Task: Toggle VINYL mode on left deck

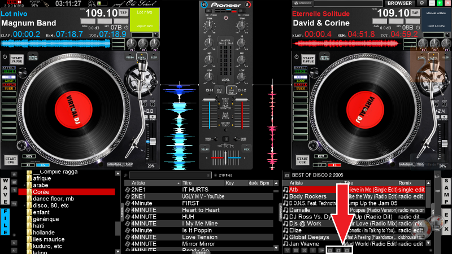Action: pyautogui.click(x=142, y=57)
